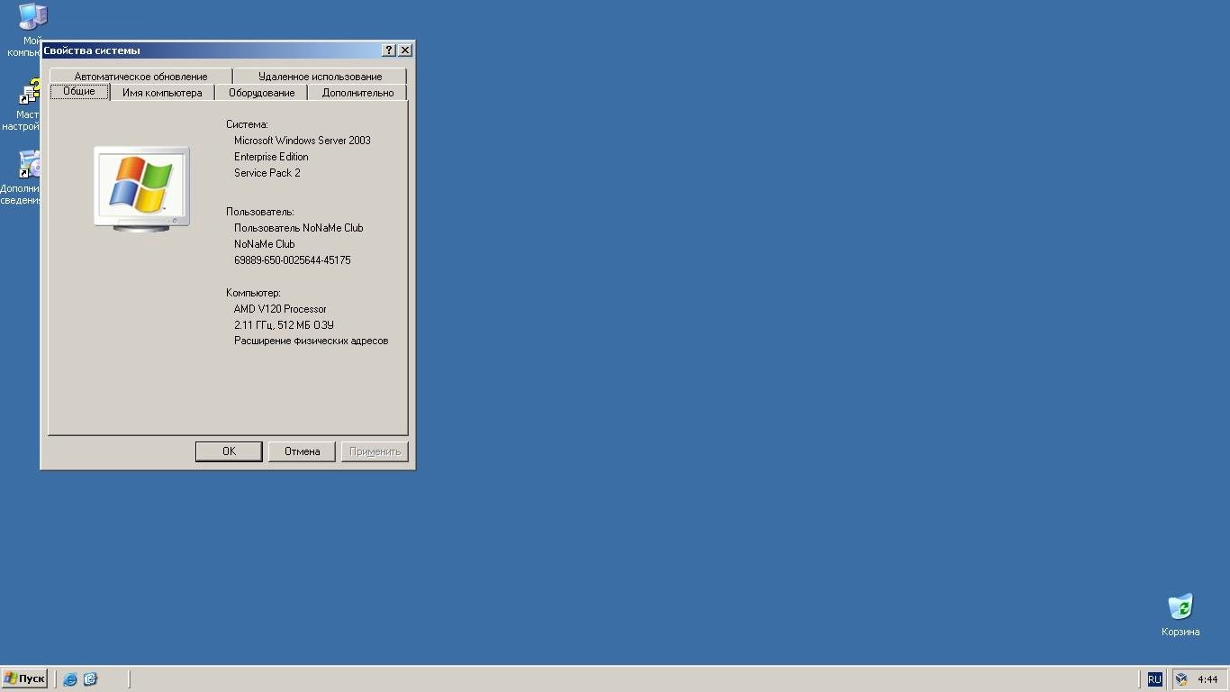Screen dimensions: 1230x692
Task: Switch to the Удаленное использование tab
Action: pos(320,77)
